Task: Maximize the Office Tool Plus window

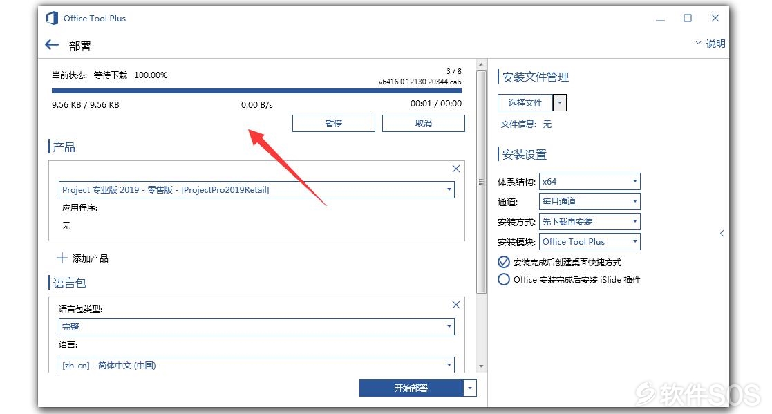Action: [x=688, y=18]
